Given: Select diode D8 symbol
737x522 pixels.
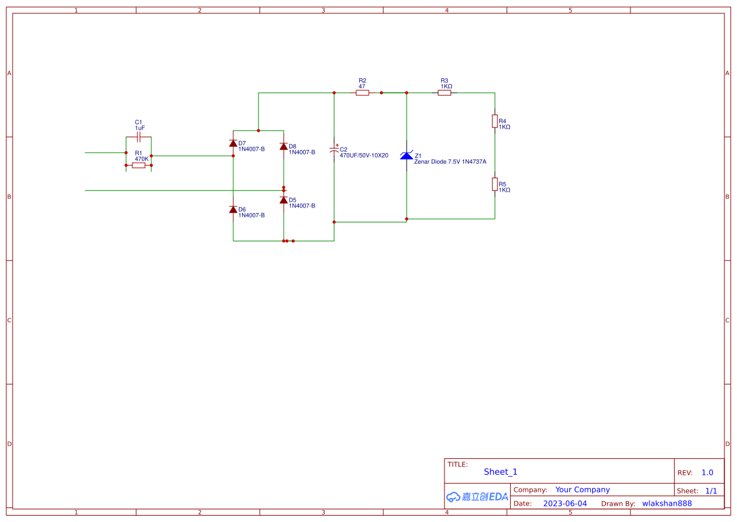Looking at the screenshot, I should [284, 148].
